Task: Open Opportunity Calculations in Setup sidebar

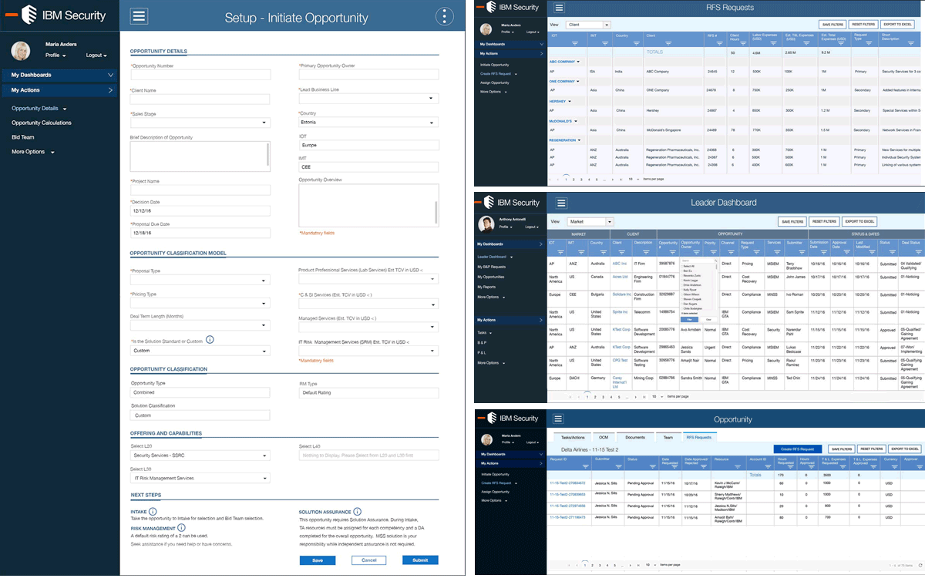Action: [42, 123]
